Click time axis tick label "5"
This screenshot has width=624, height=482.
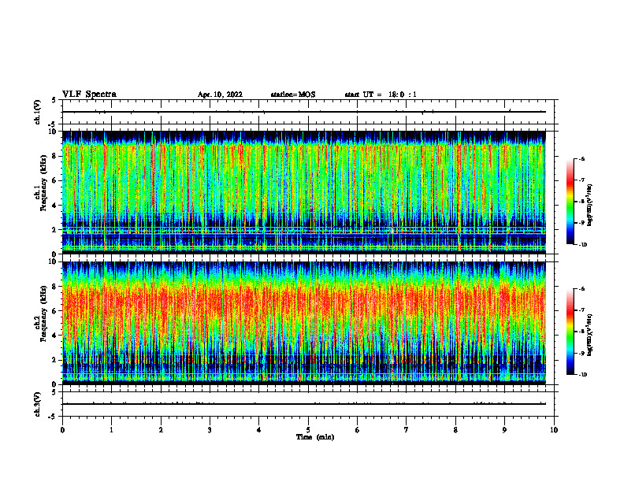(308, 430)
